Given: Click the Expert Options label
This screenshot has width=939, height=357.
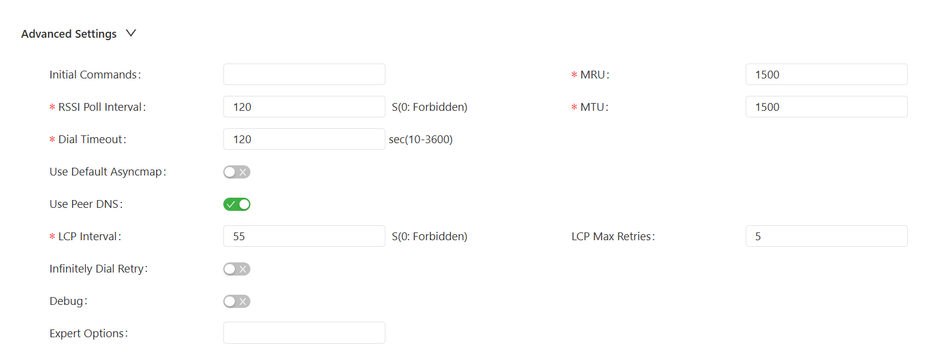Looking at the screenshot, I should tap(88, 334).
